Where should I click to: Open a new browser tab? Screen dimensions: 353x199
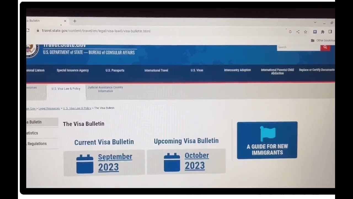(x=75, y=21)
